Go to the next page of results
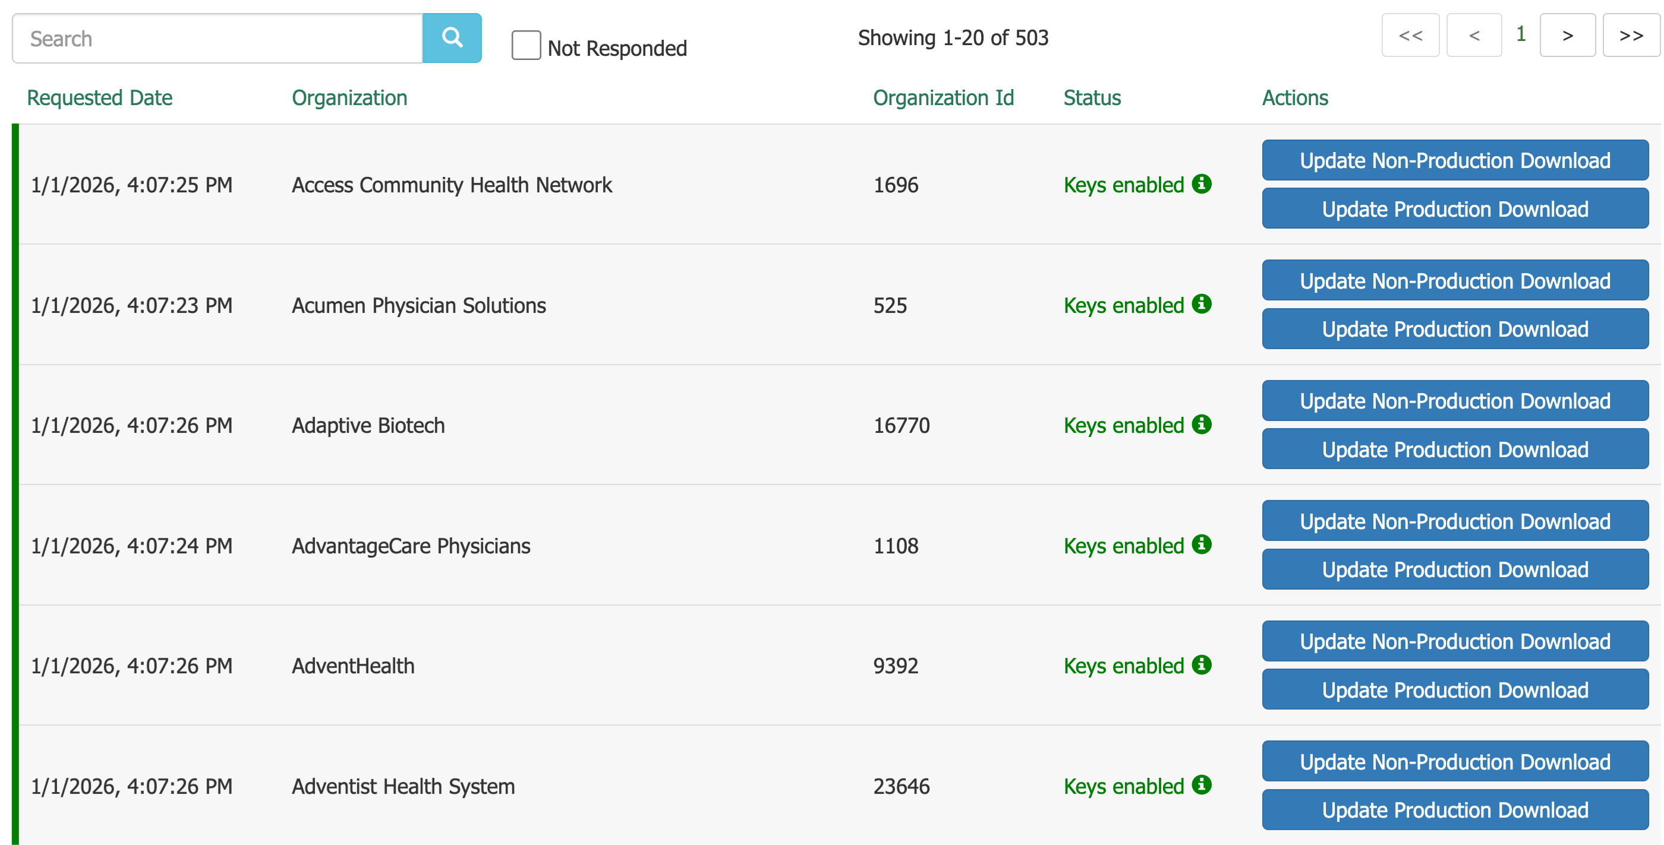Viewport: 1664px width, 845px height. (x=1568, y=35)
